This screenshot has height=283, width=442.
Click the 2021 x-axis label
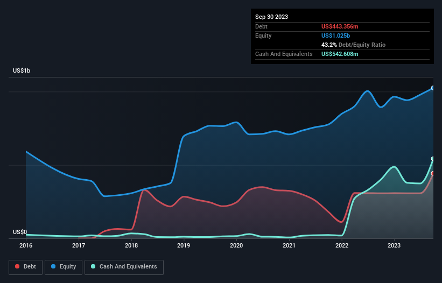pos(289,245)
